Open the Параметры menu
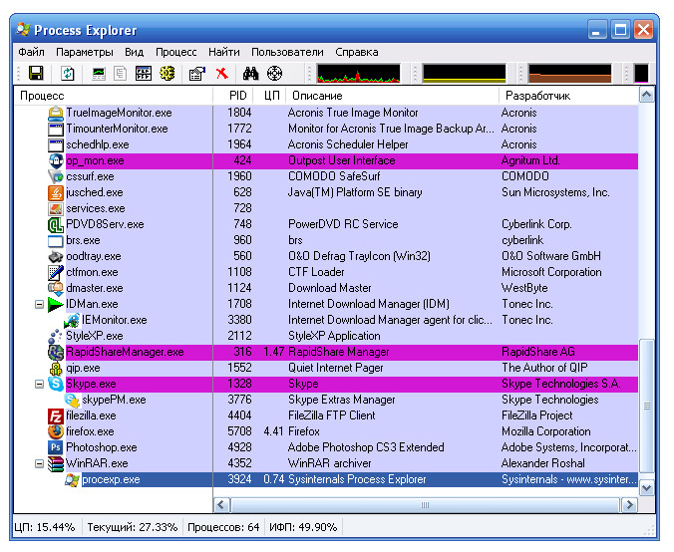Screen dimensions: 674x552 [85, 52]
